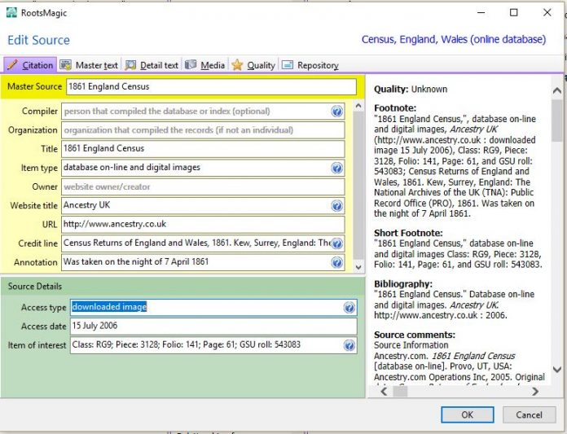Click the pencil icon on Citation tab
Viewport: 567px width, 434px height.
coord(12,64)
